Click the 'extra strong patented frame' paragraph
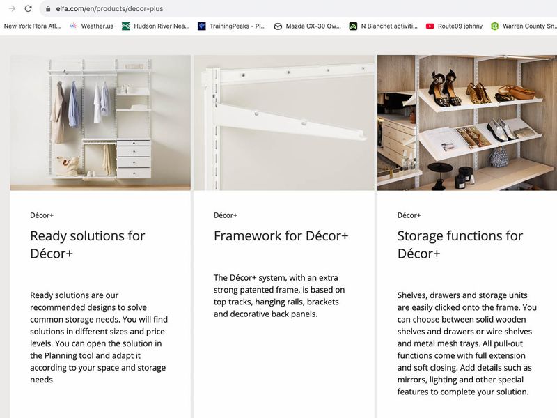557x418 pixels. tap(279, 295)
